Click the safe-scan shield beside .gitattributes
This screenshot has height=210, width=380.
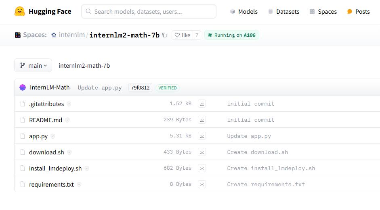69,104
